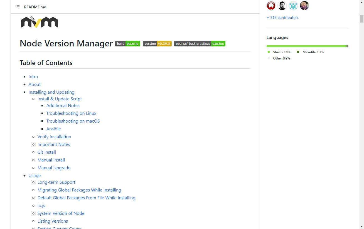This screenshot has height=229, width=364.
Task: Open the teal pixel-pattern contributor avatar
Action: coord(293,6)
